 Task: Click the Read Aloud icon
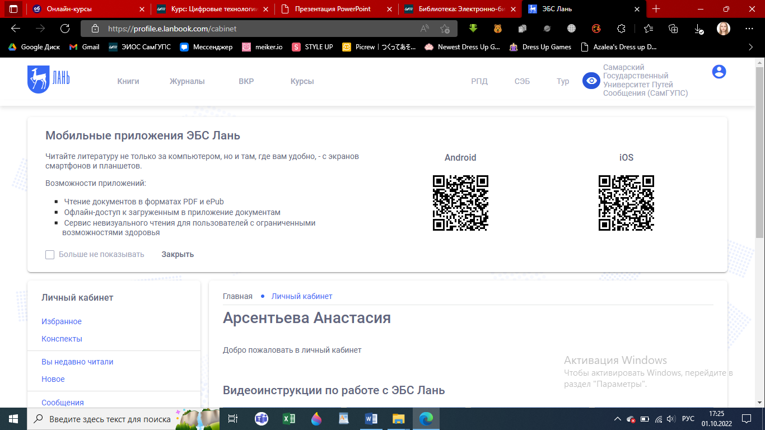click(425, 29)
